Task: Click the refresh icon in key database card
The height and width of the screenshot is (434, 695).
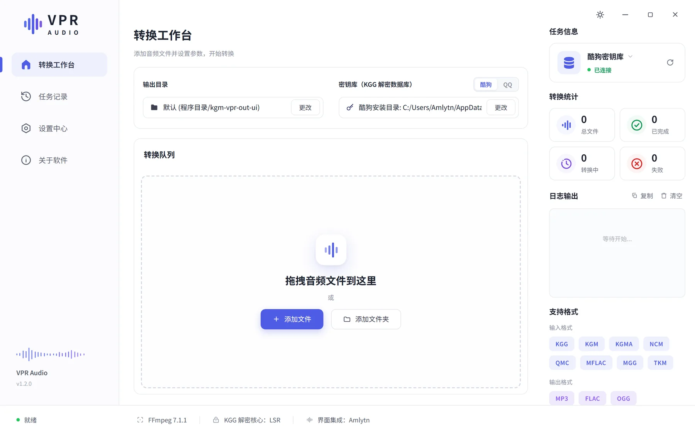Action: tap(670, 62)
